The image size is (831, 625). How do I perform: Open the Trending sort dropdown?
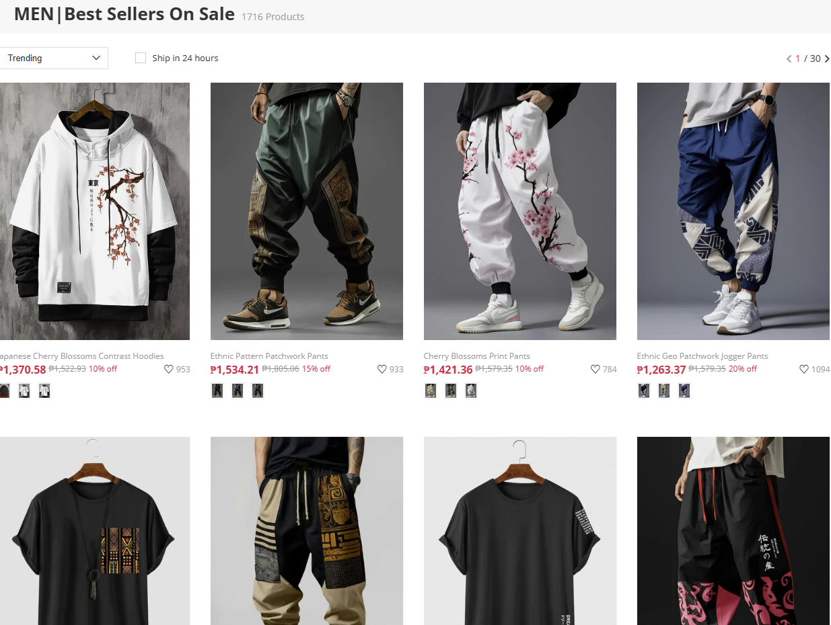52,58
